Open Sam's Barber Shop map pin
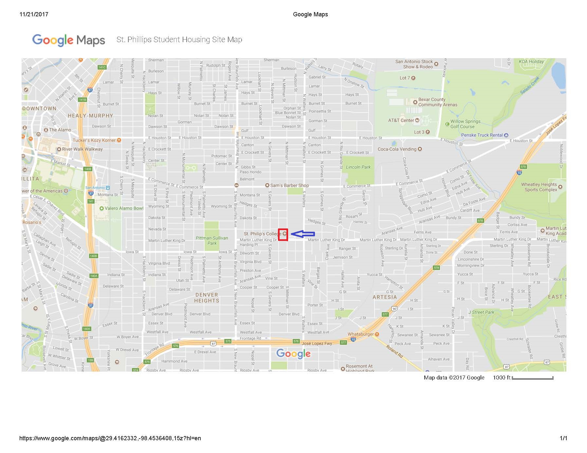The height and width of the screenshot is (453, 587). (x=267, y=185)
